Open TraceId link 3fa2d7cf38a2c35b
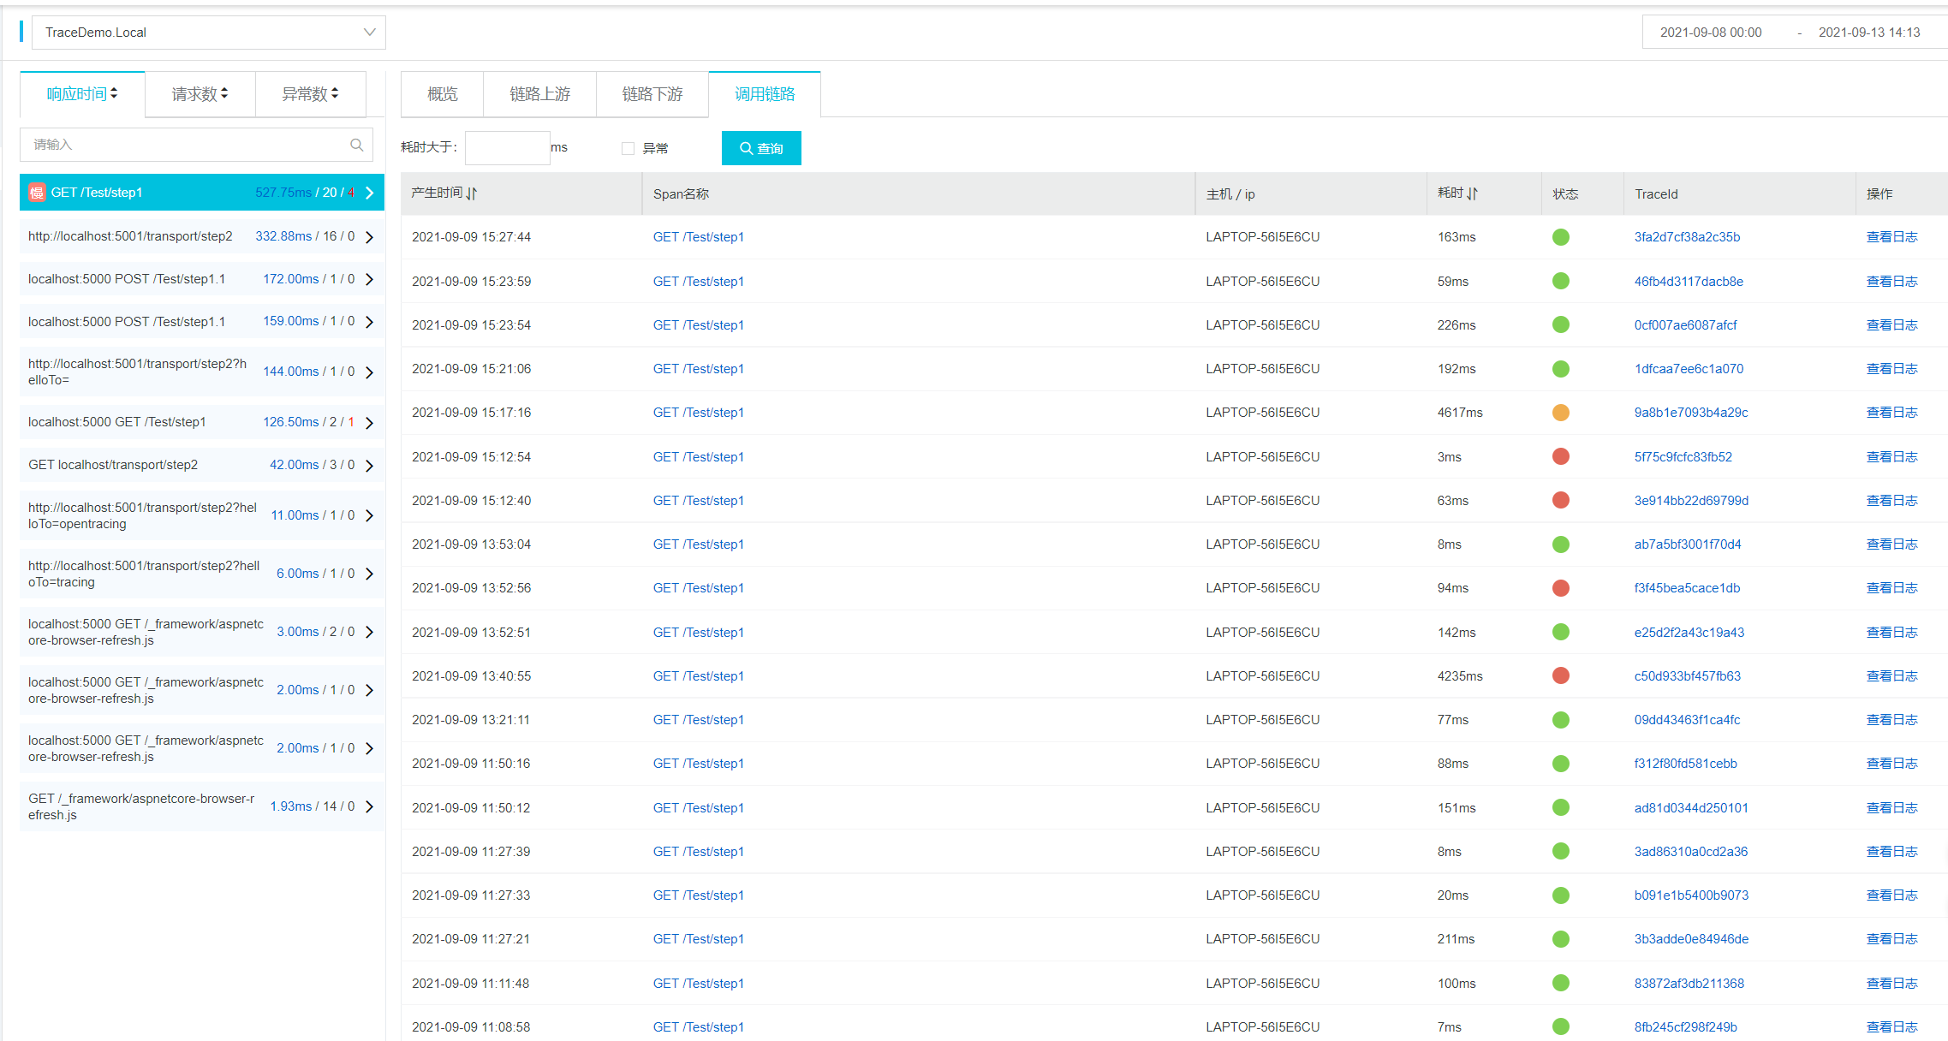This screenshot has width=1948, height=1041. tap(1686, 237)
